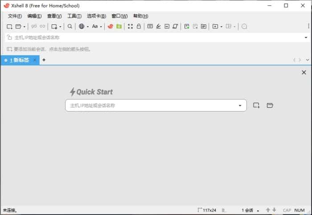Image resolution: width=312 pixels, height=215 pixels.
Task: Open sessions folder icon beside Quick Start
Action: click(270, 105)
